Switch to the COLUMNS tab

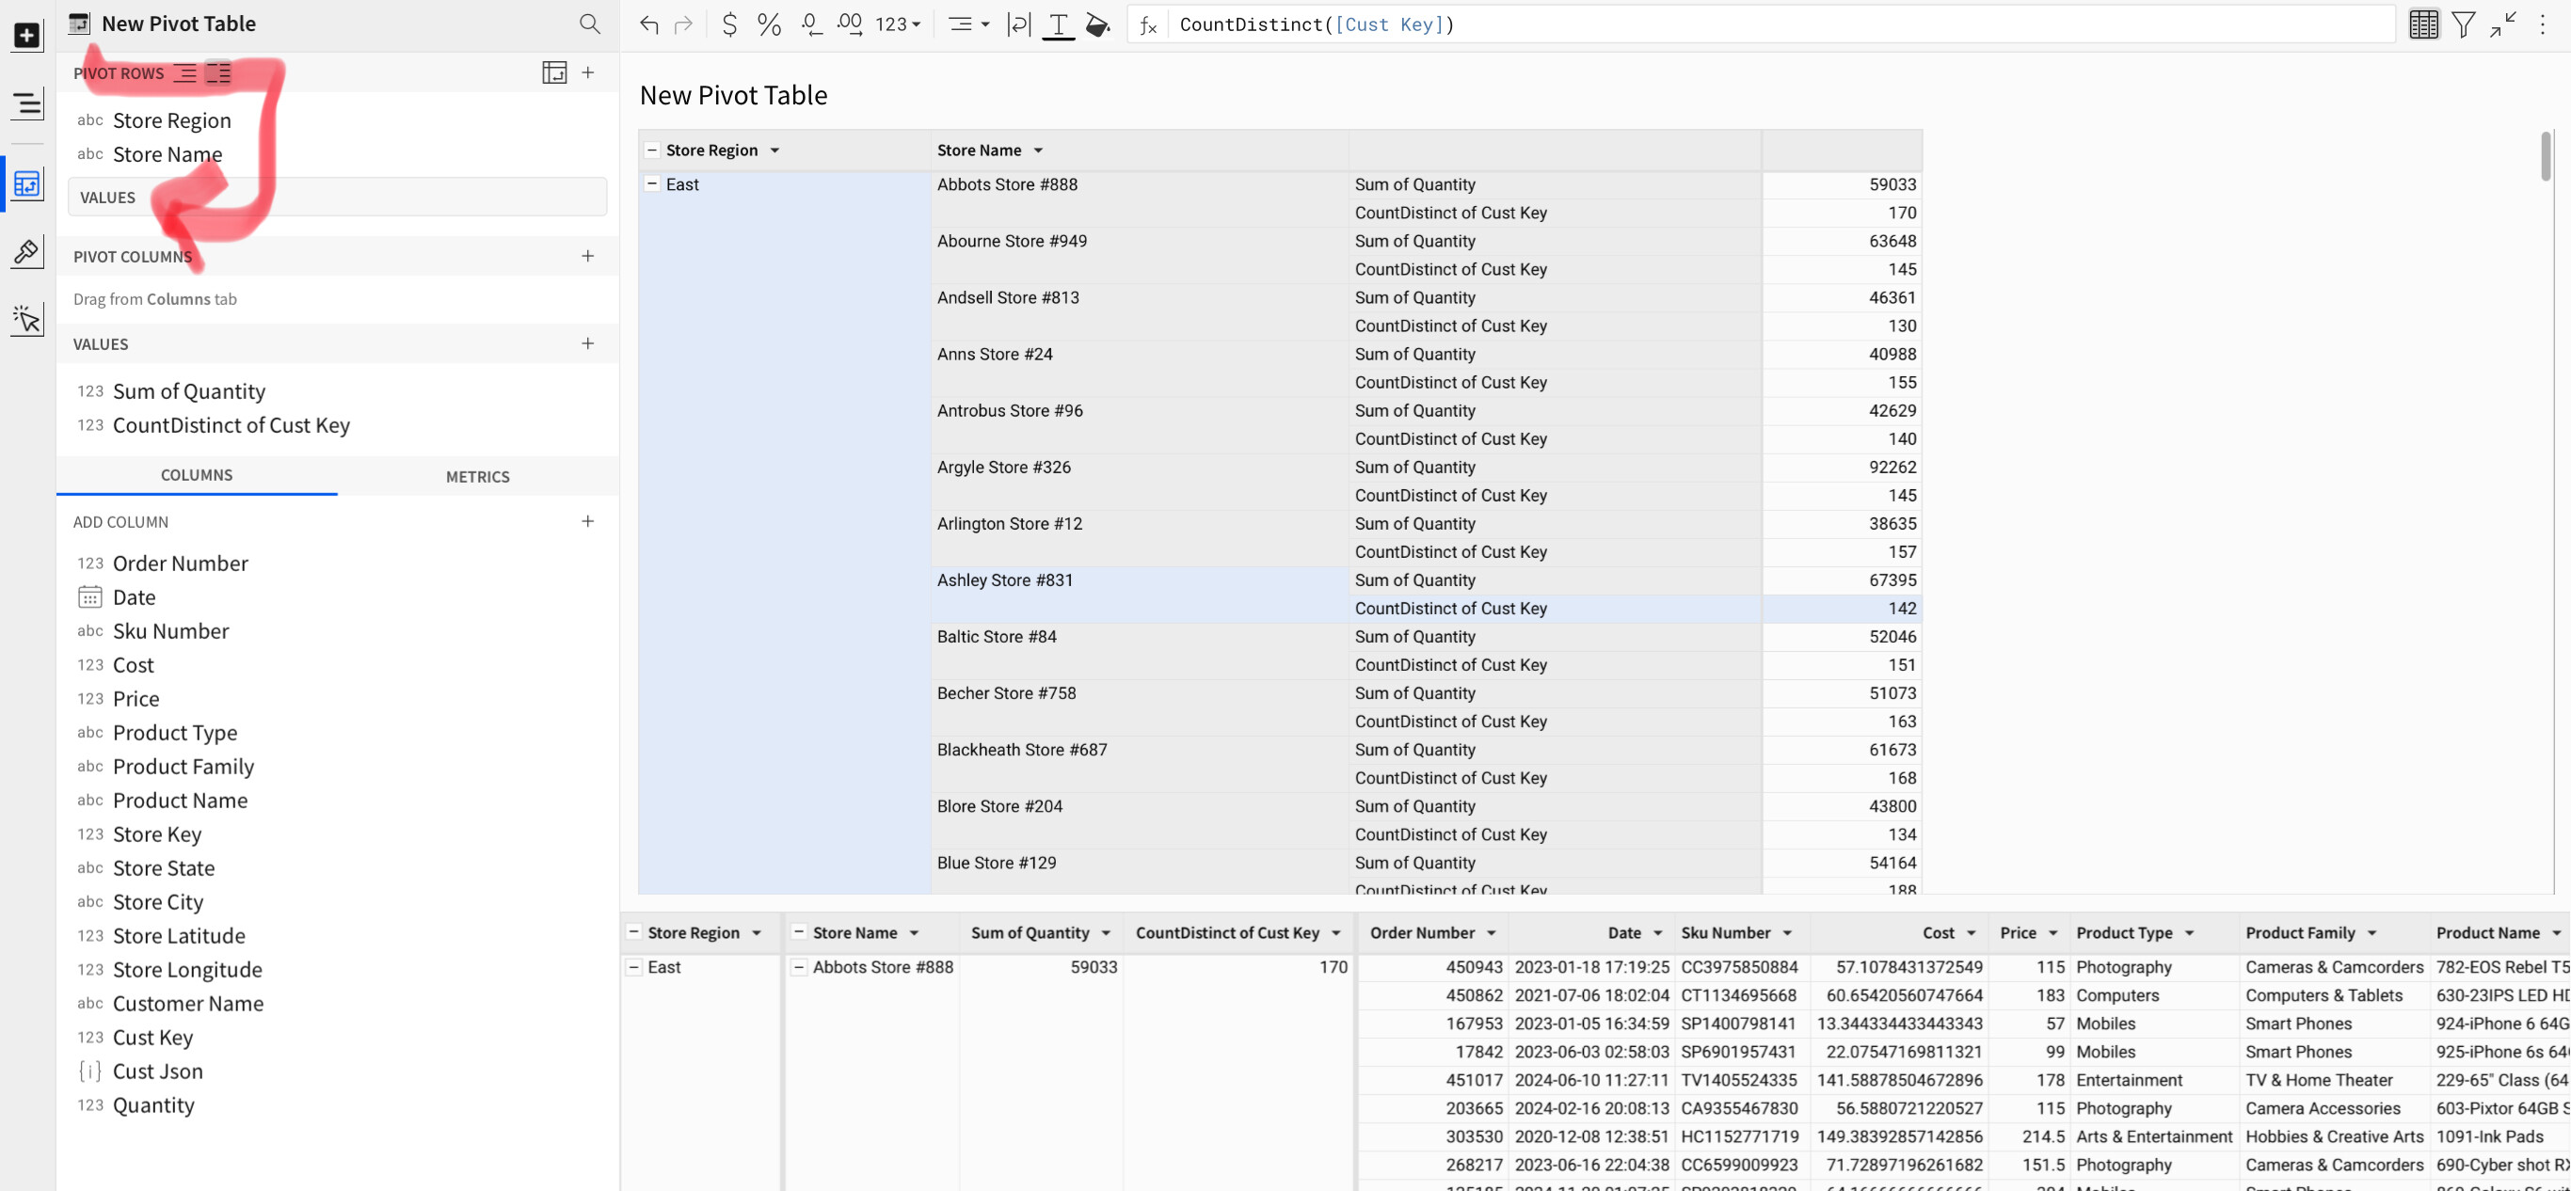196,476
